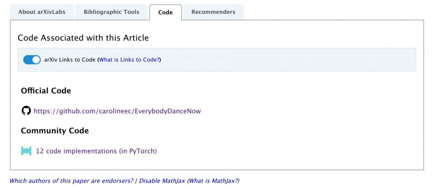Click the "Community Code" heading
434x189 pixels.
click(x=55, y=131)
